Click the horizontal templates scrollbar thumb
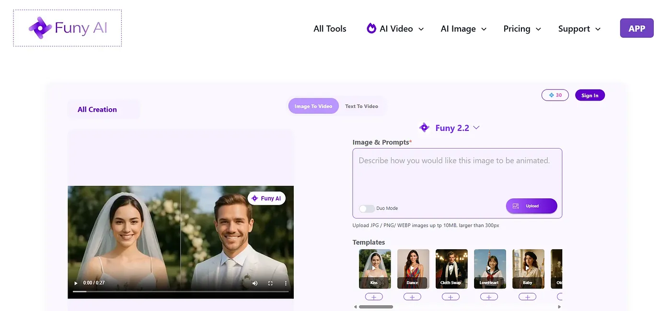Image resolution: width=671 pixels, height=311 pixels. [x=376, y=307]
